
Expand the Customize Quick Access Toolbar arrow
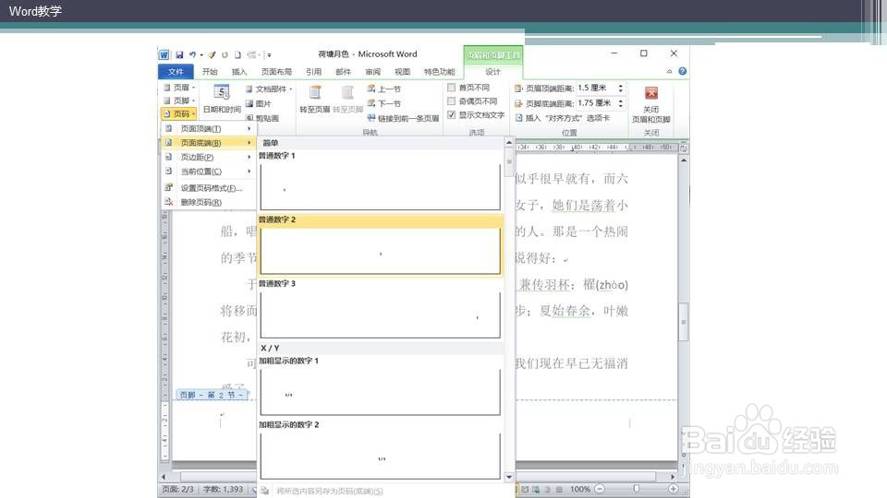click(269, 54)
